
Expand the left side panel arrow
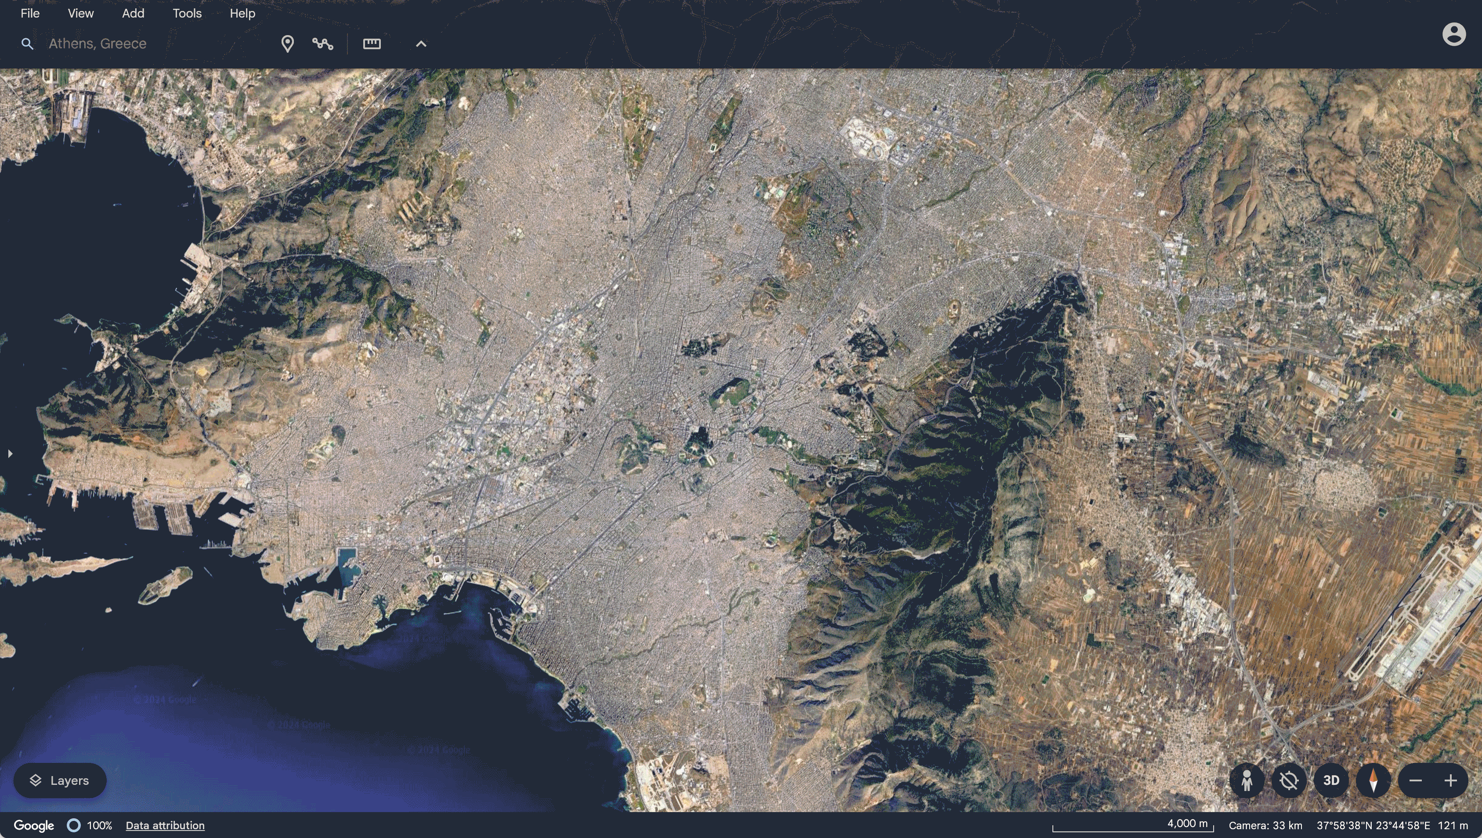pyautogui.click(x=10, y=454)
